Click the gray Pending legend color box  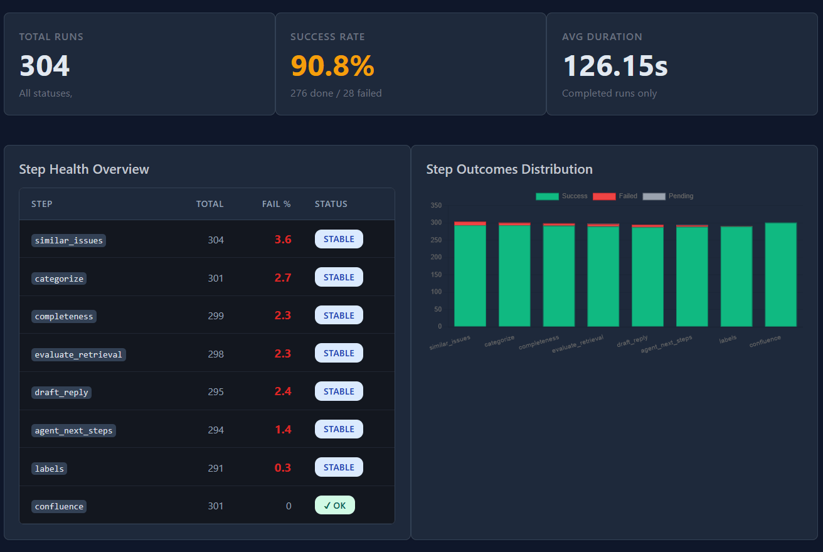[x=654, y=196]
